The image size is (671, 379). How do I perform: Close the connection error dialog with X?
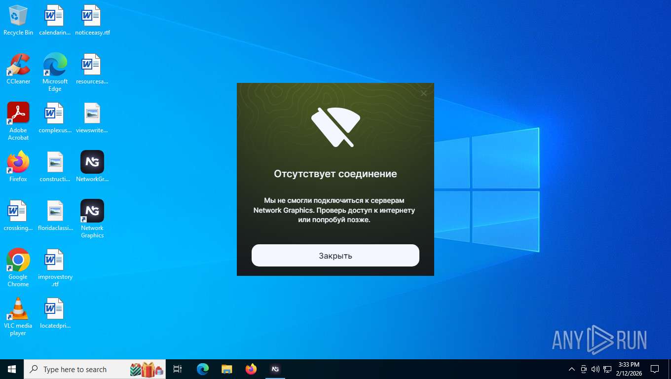pos(423,93)
